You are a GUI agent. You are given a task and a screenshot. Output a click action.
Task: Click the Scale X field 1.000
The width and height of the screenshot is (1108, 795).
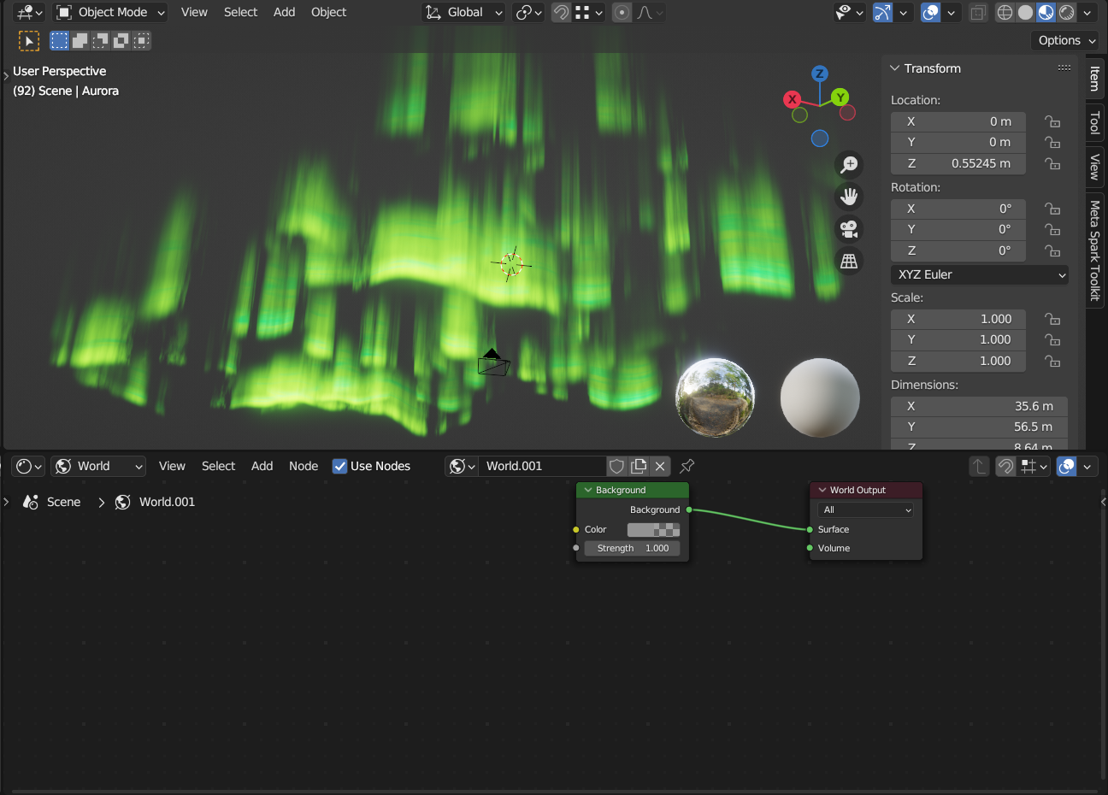point(958,319)
